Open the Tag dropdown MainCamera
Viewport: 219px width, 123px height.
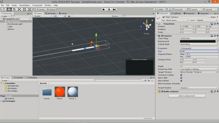(177, 20)
